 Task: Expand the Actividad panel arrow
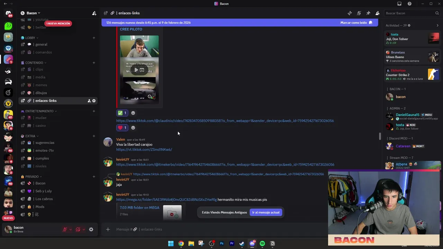[437, 26]
